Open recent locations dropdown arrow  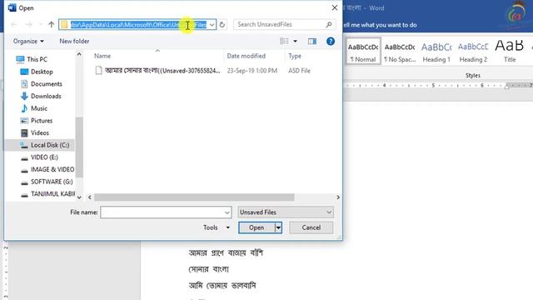tap(41, 24)
